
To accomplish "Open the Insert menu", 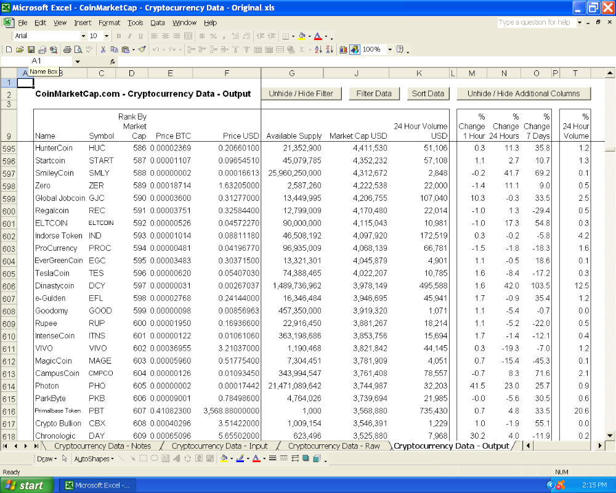I will click(x=83, y=23).
